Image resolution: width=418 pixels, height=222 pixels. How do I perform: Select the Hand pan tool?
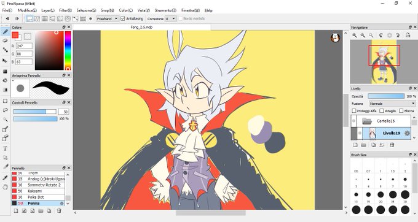point(5,187)
